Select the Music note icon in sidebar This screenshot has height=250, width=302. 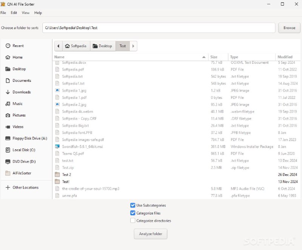[x=8, y=104]
